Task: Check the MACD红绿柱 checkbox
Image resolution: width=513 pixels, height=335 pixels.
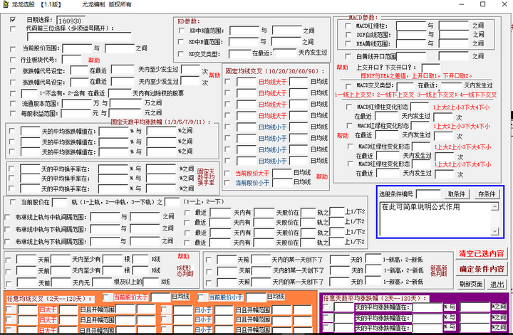Action: [x=348, y=26]
